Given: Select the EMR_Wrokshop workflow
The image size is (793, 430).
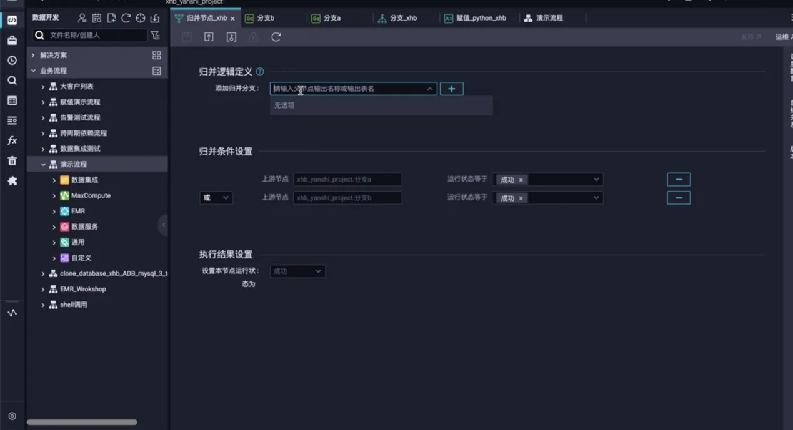Looking at the screenshot, I should 82,290.
